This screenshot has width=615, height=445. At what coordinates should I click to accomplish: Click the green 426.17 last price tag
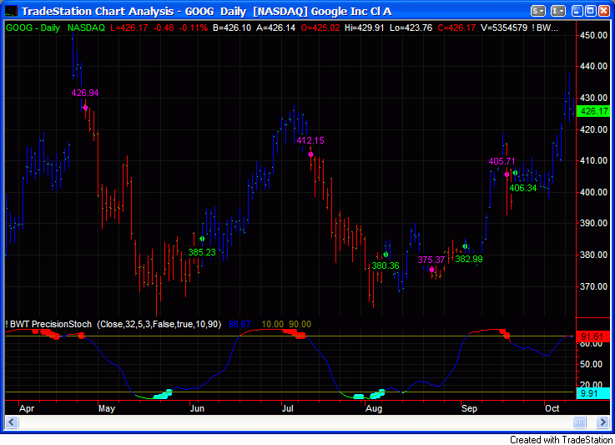point(593,111)
